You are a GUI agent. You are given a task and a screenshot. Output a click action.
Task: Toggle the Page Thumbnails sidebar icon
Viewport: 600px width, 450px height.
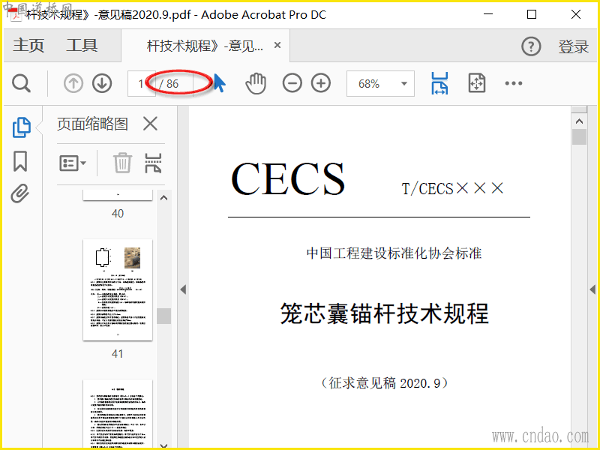[22, 127]
